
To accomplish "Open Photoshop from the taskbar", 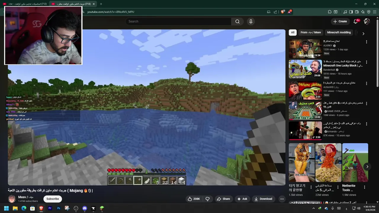I will point(59,208).
